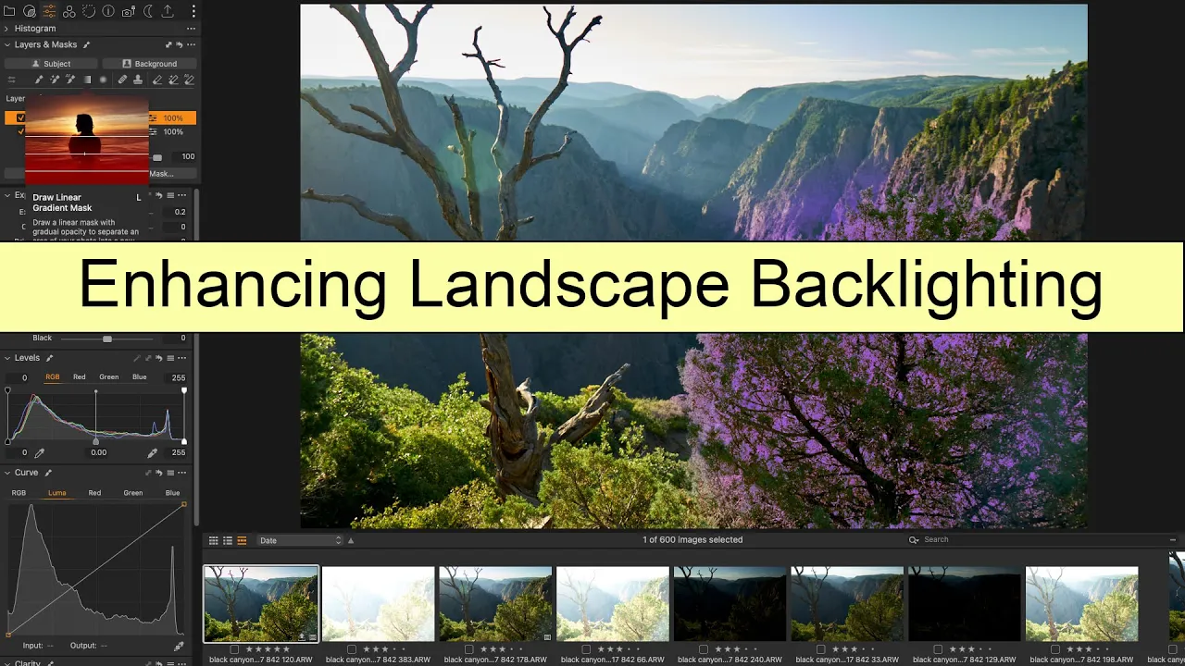The width and height of the screenshot is (1185, 666).
Task: Pick highlight point with Levels right eyedropper
Action: tap(153, 453)
